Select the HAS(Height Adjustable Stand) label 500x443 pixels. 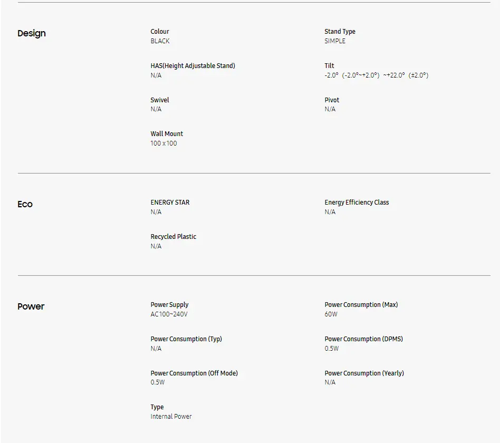tap(193, 66)
